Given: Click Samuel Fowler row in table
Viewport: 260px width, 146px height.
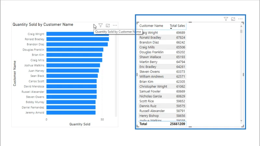Looking at the screenshot, I should (162, 91).
